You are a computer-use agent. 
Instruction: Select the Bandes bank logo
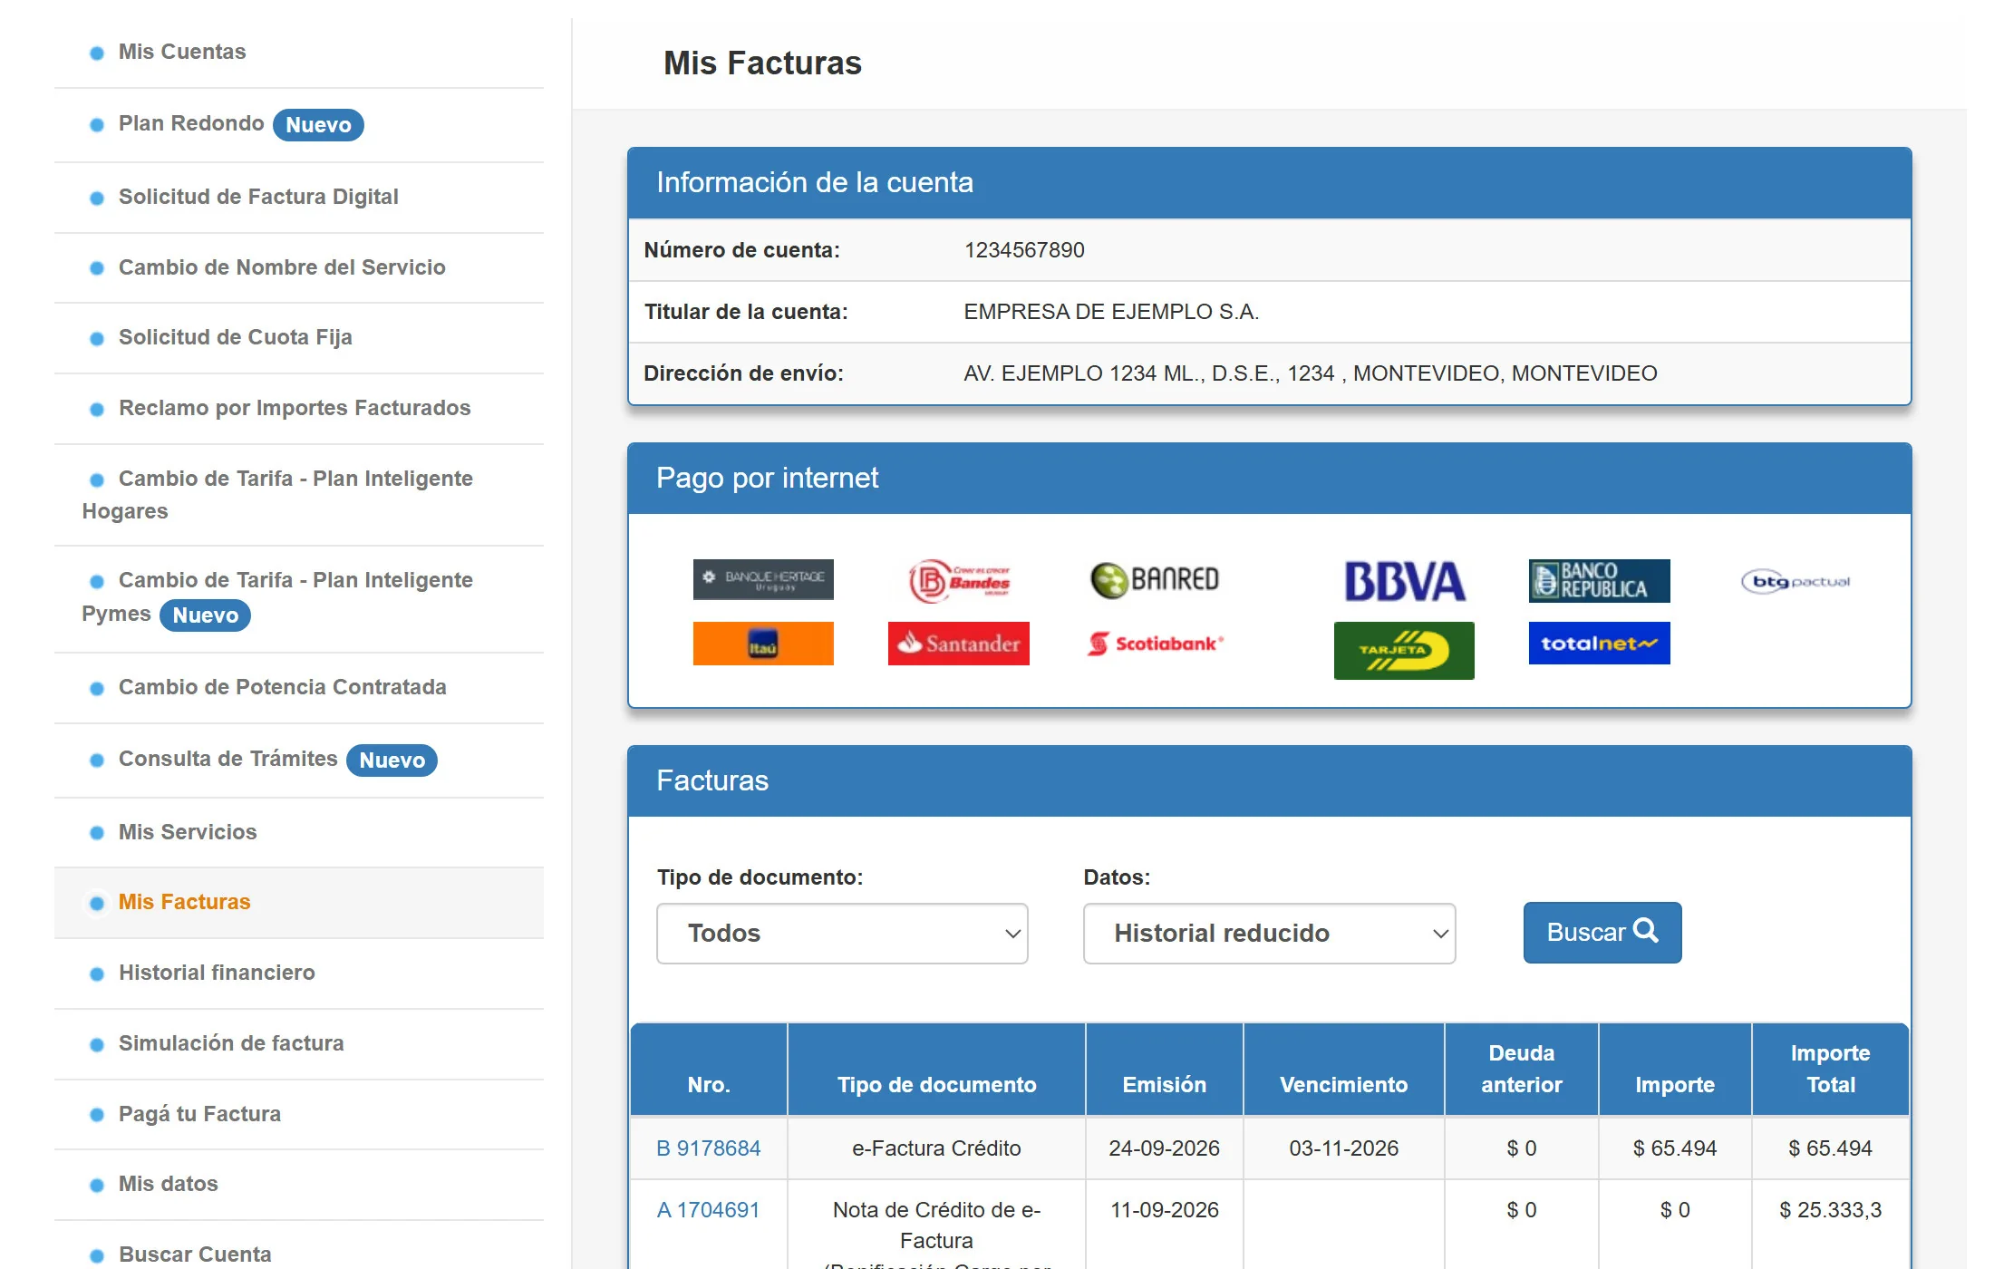[x=959, y=581]
